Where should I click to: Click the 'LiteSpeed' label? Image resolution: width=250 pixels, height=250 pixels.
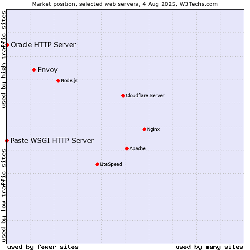(111, 164)
